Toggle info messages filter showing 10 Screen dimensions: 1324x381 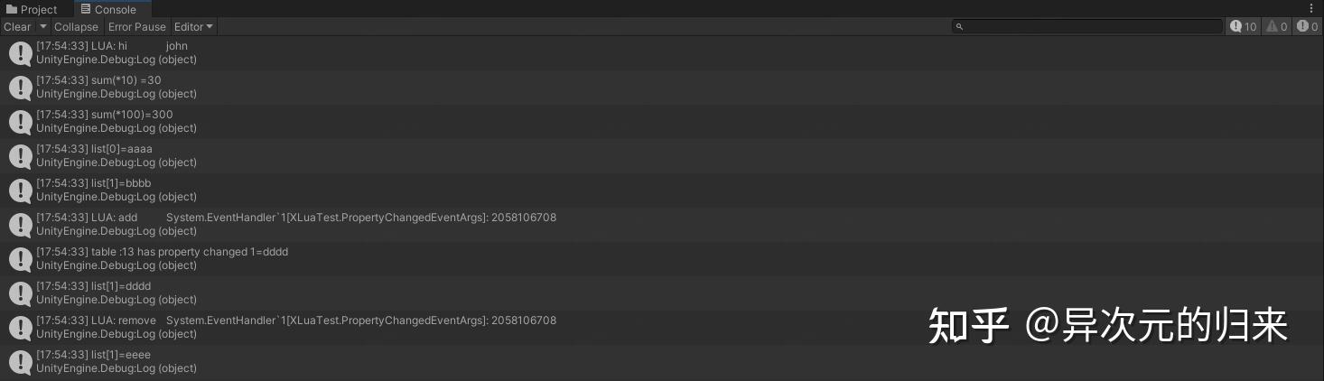pos(1243,27)
